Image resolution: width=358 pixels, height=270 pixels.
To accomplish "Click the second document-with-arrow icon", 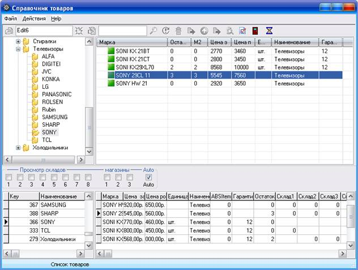I will click(217, 31).
